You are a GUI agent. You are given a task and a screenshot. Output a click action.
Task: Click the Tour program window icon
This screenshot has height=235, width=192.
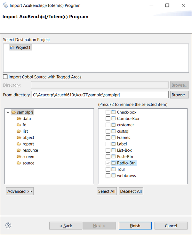pyautogui.click(x=114, y=169)
